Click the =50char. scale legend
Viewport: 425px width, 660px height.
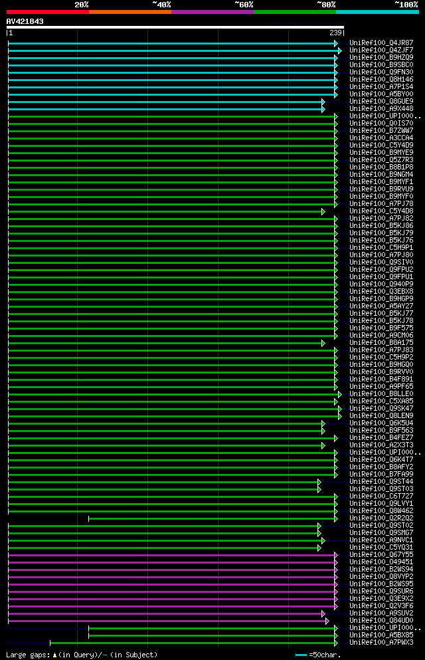318,655
